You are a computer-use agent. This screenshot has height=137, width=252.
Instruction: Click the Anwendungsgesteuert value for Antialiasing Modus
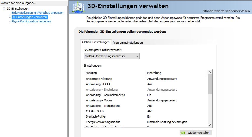coord(162,100)
